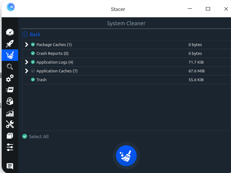Open the Uninstaller disk page
This screenshot has height=173, width=231.
(10, 101)
